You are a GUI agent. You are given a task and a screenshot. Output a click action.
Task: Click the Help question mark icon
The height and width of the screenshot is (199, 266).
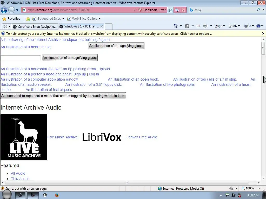click(x=258, y=26)
